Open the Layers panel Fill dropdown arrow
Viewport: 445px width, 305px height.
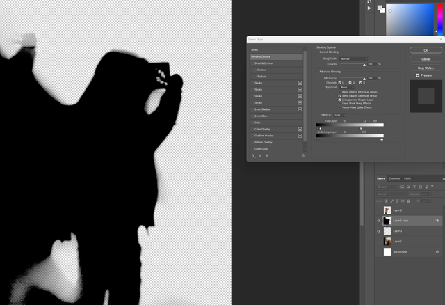pos(431,201)
